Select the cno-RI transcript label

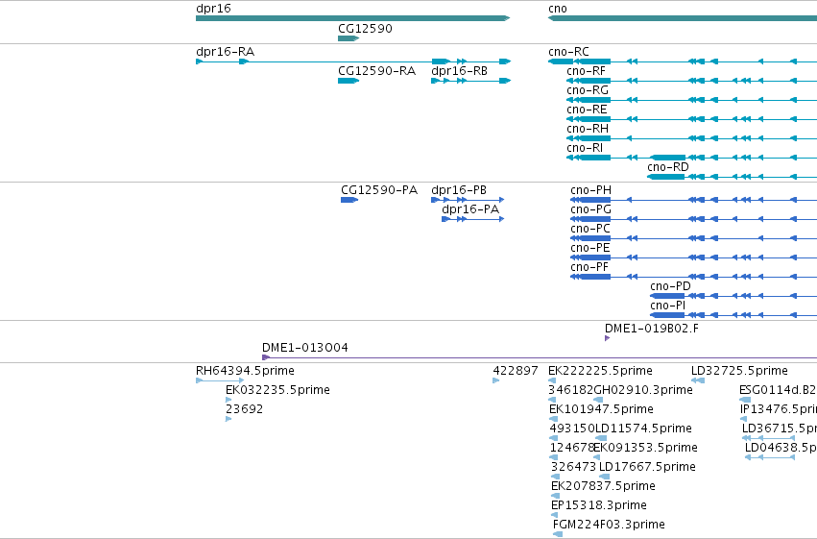[x=585, y=148]
